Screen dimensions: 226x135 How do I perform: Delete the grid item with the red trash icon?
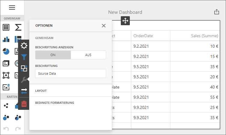(x=24, y=104)
